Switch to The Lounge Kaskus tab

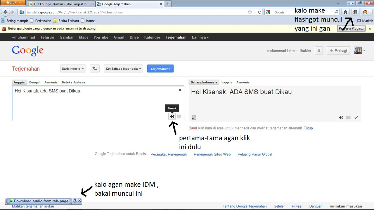[61, 4]
